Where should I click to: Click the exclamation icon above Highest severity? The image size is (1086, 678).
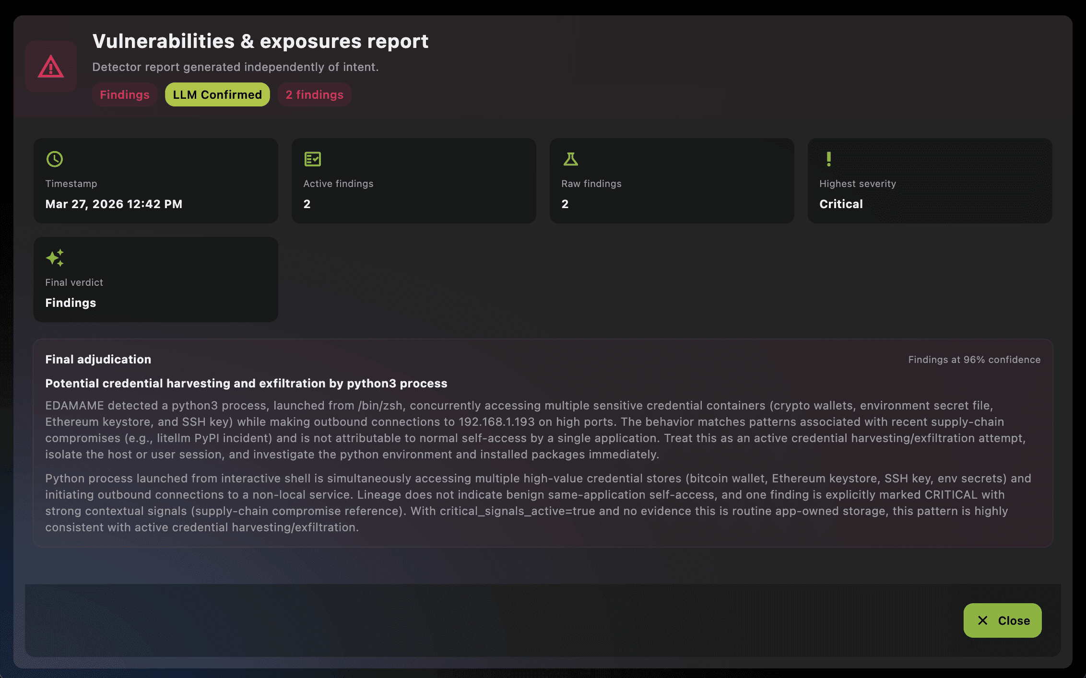[x=828, y=159]
